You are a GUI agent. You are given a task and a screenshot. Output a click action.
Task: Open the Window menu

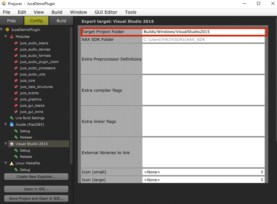(78, 12)
